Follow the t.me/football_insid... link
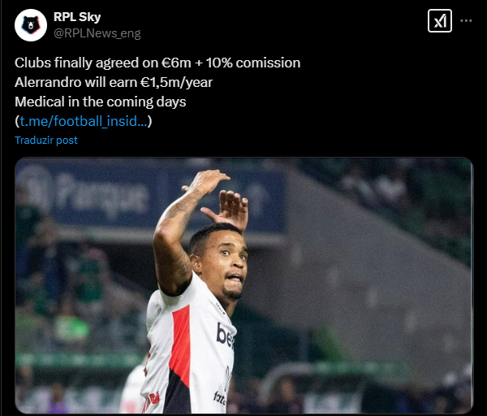487x416 pixels. coord(84,121)
